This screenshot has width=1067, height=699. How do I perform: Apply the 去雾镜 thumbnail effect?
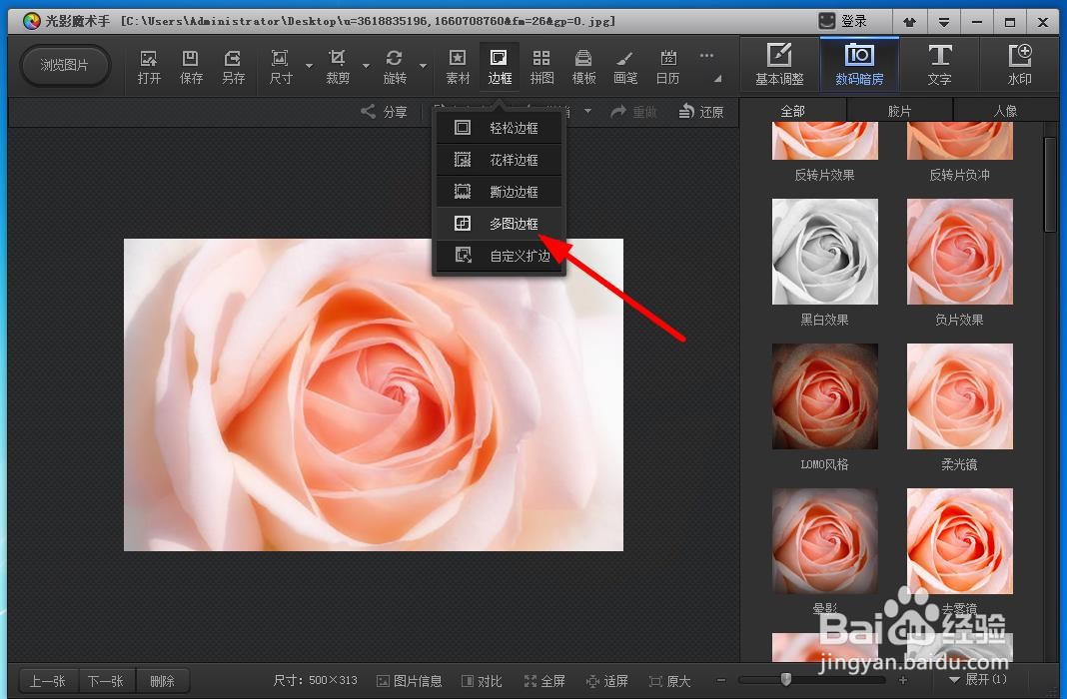click(959, 541)
